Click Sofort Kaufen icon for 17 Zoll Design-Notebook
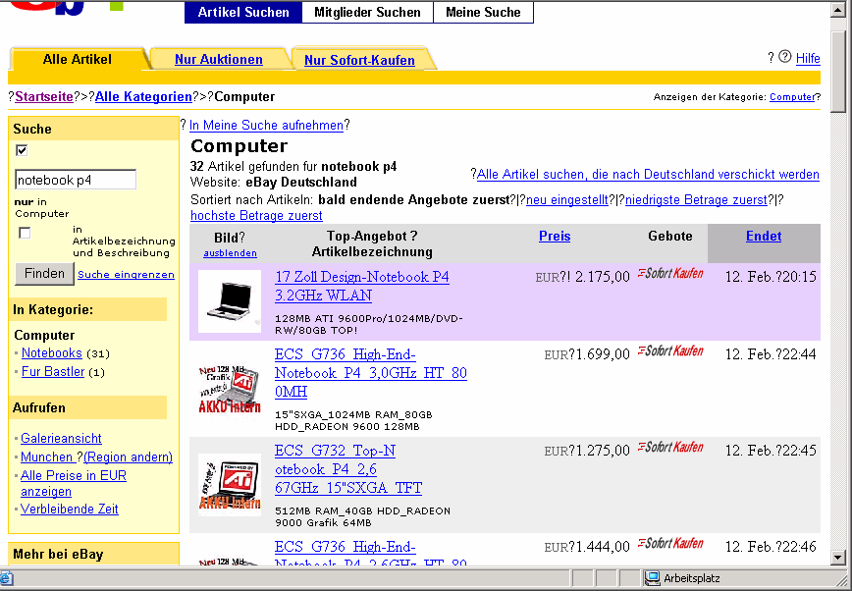The height and width of the screenshot is (591, 852). click(670, 274)
